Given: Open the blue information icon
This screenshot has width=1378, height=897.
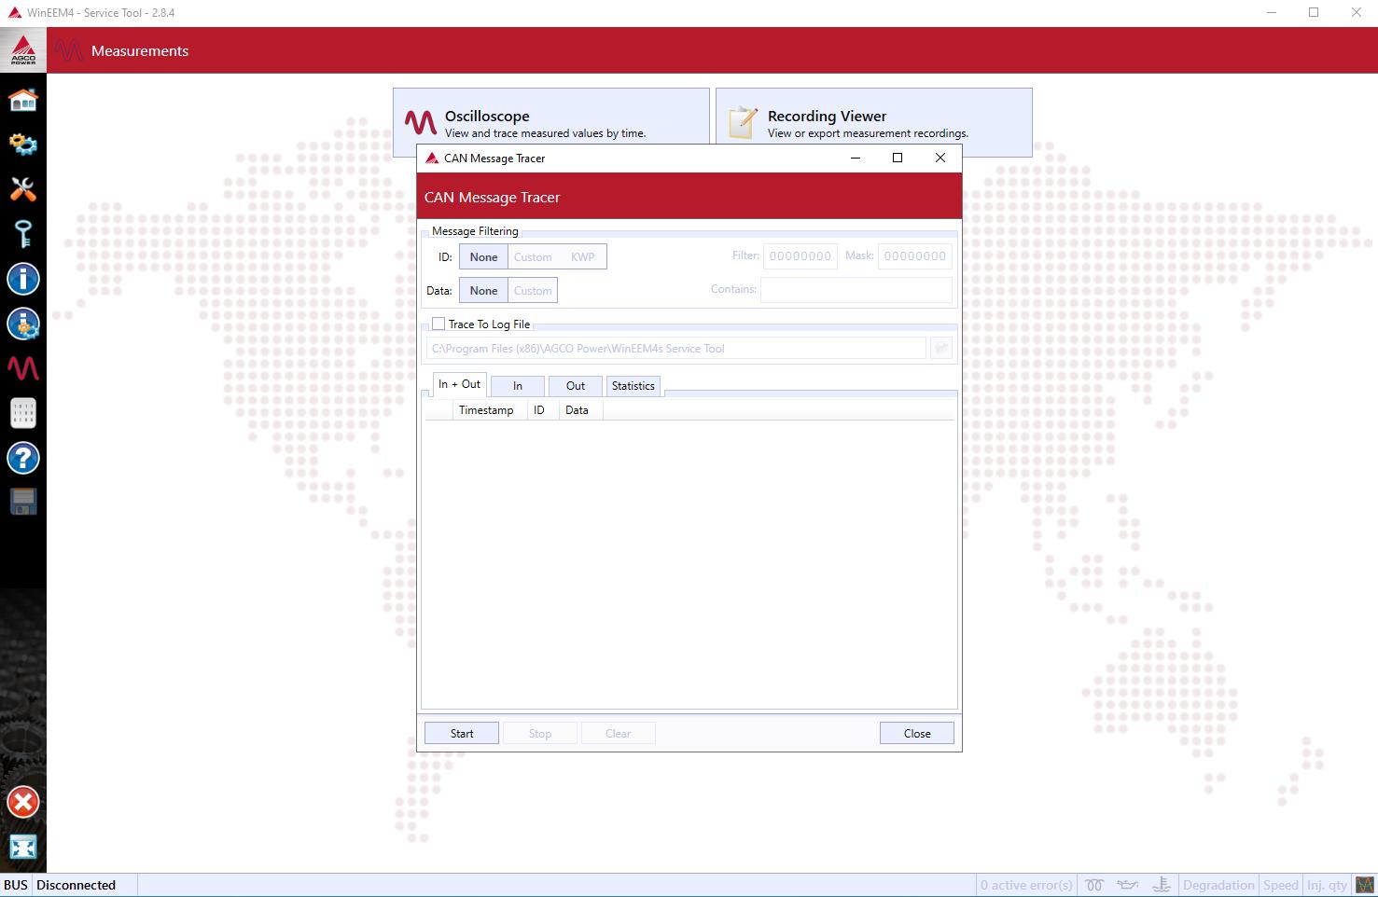Looking at the screenshot, I should coord(22,279).
